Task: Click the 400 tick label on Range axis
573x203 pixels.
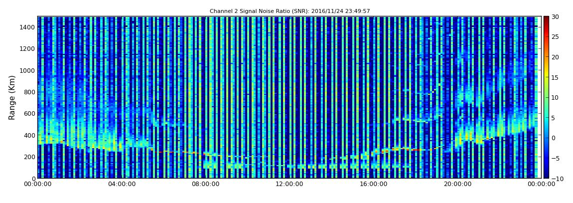Action: pos(29,135)
